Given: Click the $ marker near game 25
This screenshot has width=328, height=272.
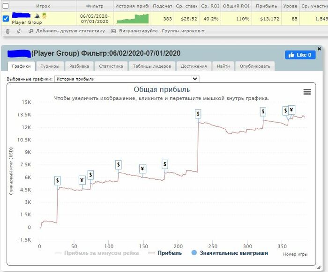Looking at the screenshot, I should coord(58,181).
